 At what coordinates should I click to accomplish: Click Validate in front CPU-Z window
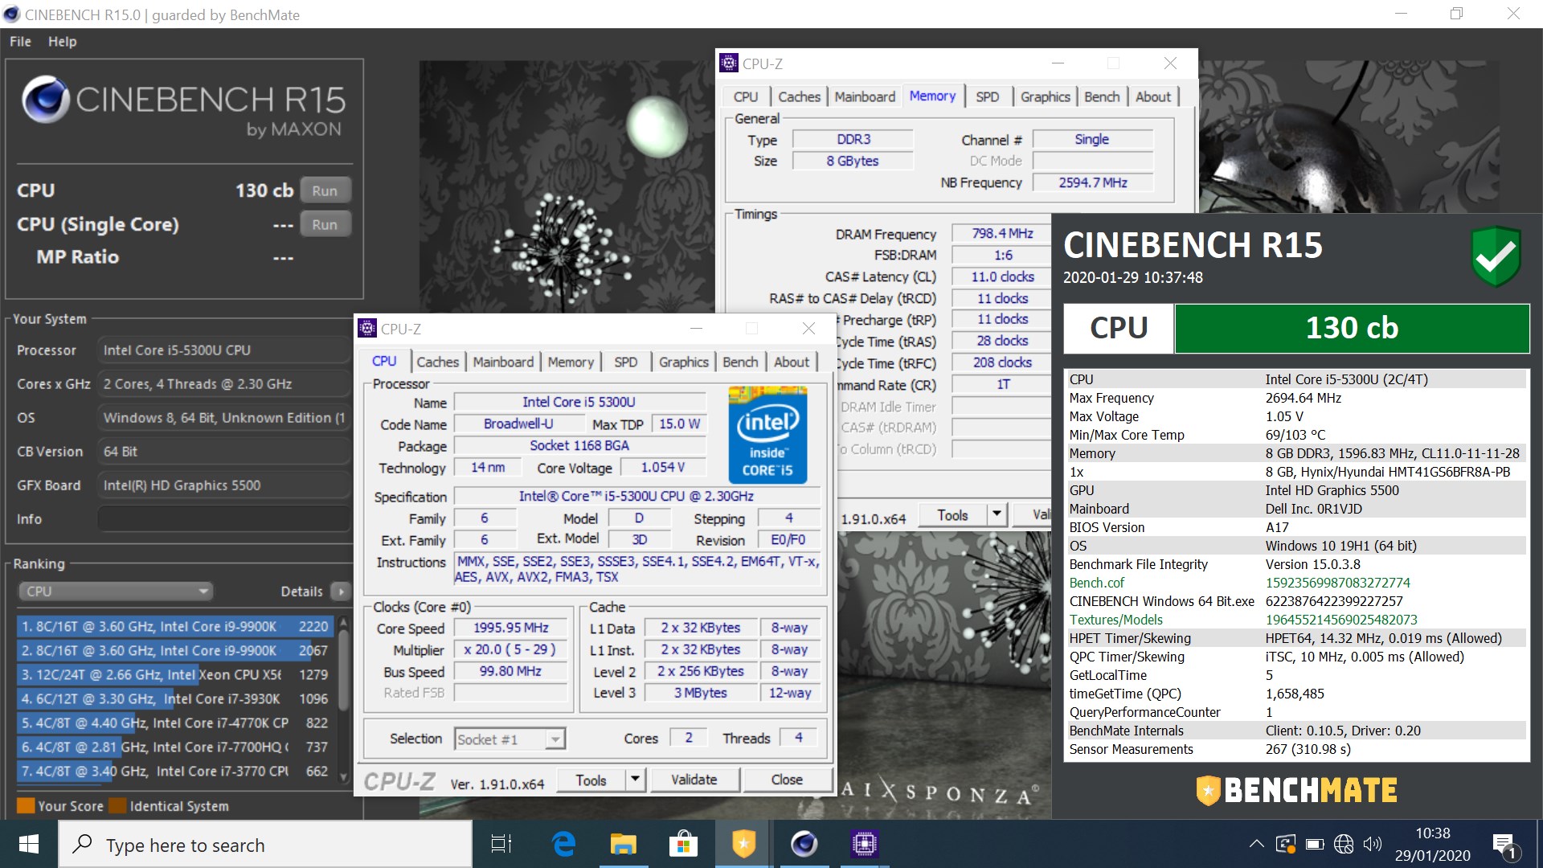694,780
